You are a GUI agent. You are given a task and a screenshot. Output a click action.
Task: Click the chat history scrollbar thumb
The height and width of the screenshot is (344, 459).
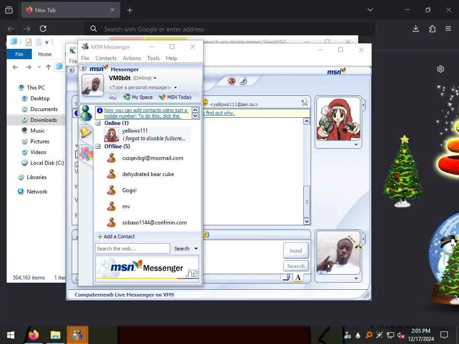pos(307,202)
